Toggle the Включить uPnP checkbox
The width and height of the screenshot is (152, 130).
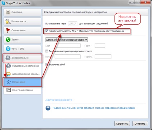[x=47, y=65]
